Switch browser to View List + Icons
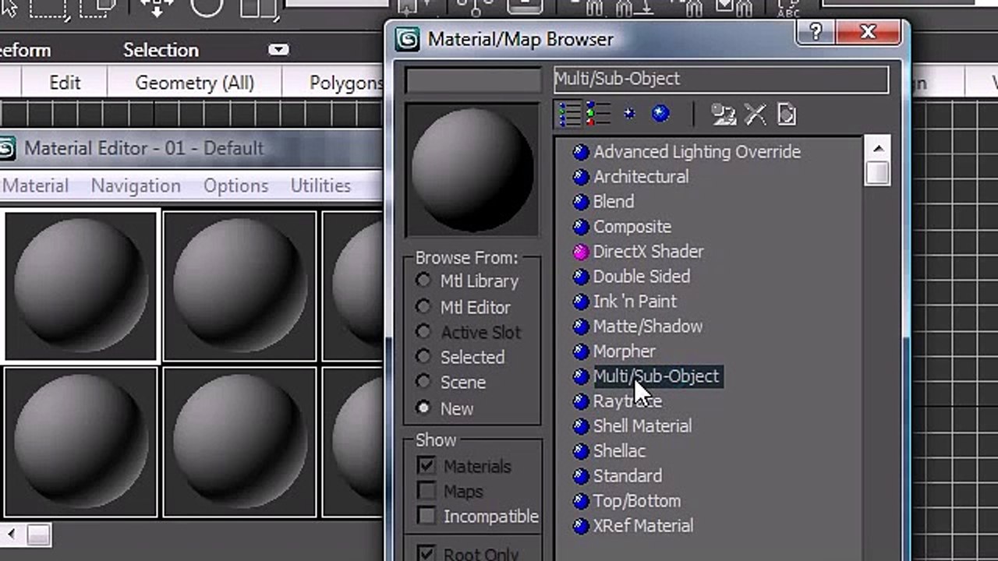This screenshot has width=998, height=561. pyautogui.click(x=597, y=115)
